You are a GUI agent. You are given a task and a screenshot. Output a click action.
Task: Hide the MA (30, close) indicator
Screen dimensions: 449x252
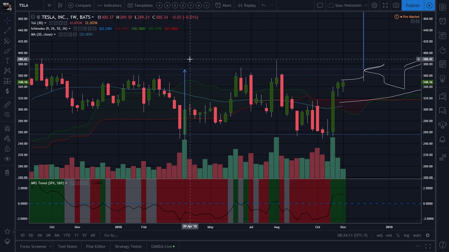(61, 34)
